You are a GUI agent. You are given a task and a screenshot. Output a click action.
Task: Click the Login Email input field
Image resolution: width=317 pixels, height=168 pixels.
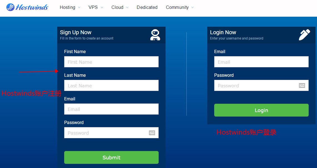(x=261, y=62)
